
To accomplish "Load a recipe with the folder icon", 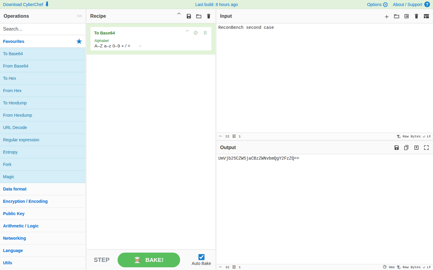I will point(199,16).
